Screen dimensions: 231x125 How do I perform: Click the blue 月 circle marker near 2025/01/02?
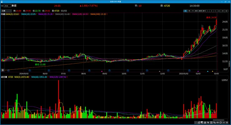tap(189, 70)
